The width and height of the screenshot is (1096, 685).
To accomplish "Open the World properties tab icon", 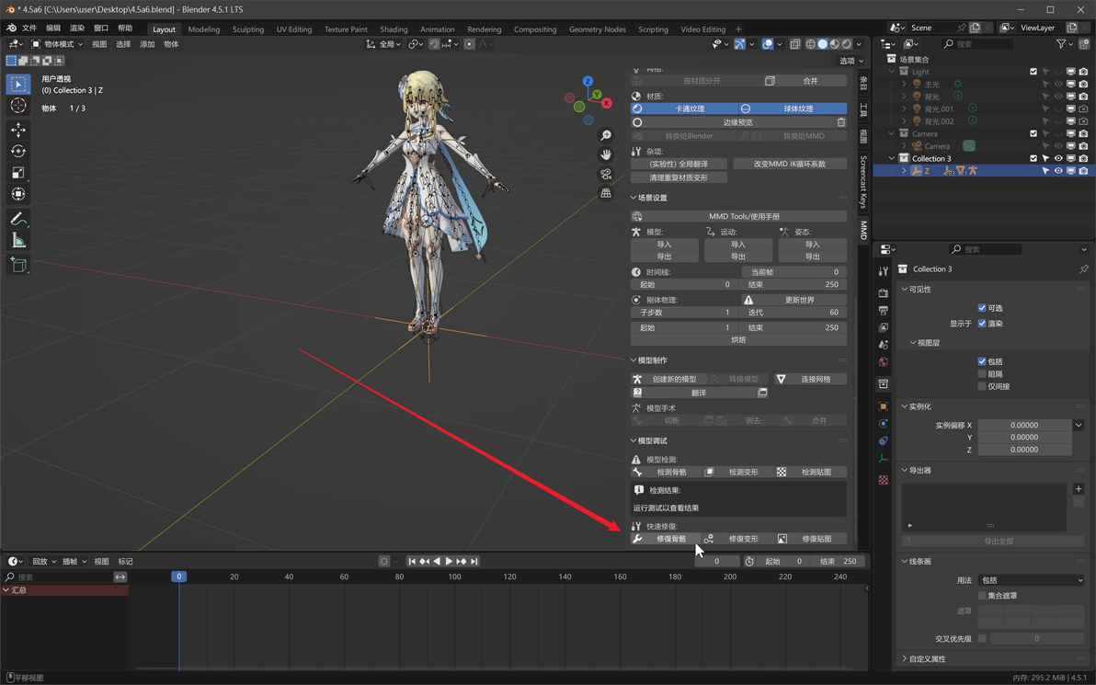I will tap(884, 362).
